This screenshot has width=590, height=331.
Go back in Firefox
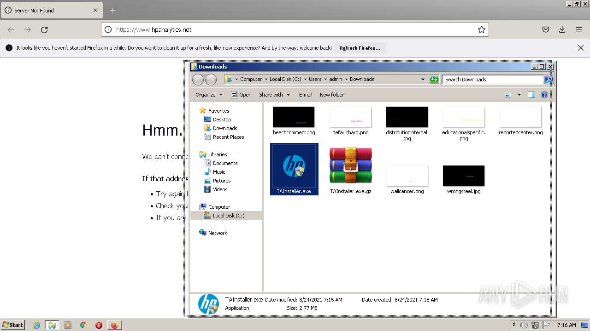click(11, 29)
